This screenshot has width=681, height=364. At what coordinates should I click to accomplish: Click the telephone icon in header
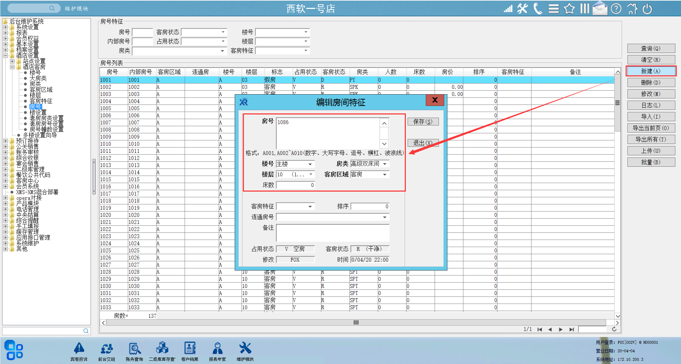pyautogui.click(x=538, y=9)
